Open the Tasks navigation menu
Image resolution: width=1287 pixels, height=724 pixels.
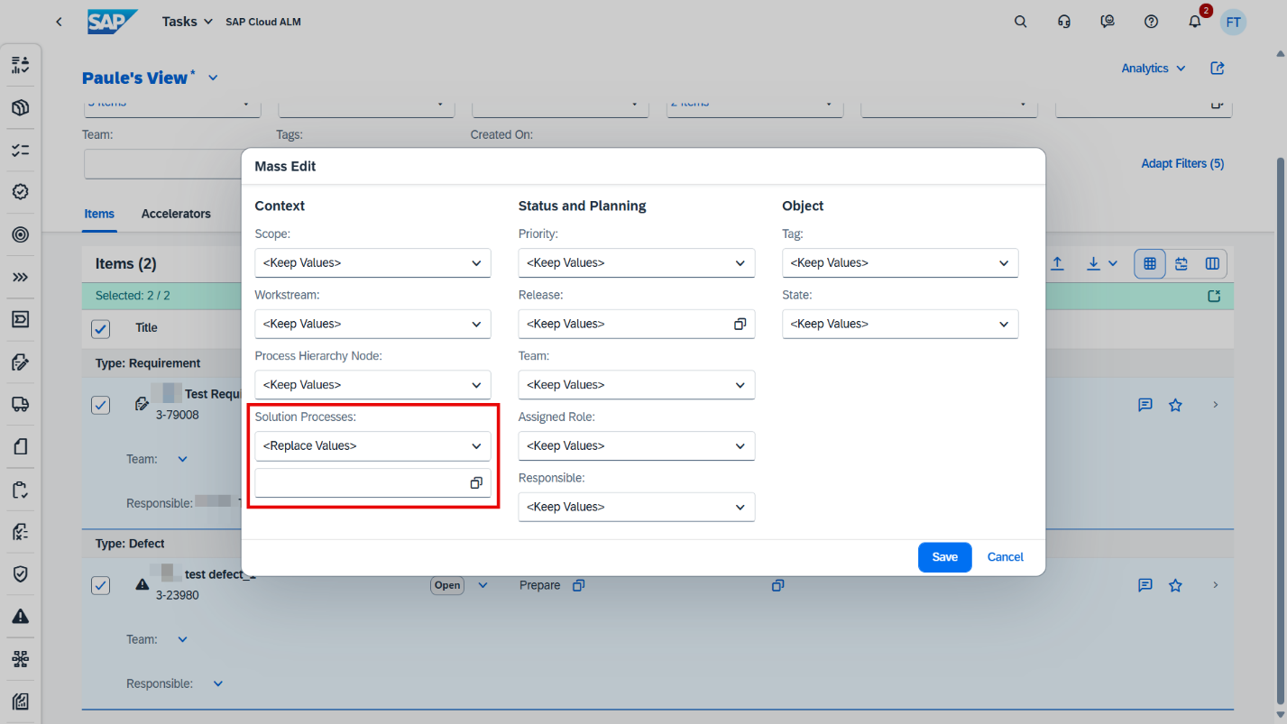(187, 22)
